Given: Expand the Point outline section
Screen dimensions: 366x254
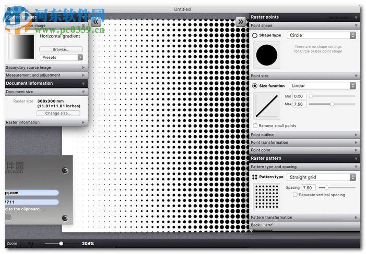Looking at the screenshot, I should tap(305, 135).
